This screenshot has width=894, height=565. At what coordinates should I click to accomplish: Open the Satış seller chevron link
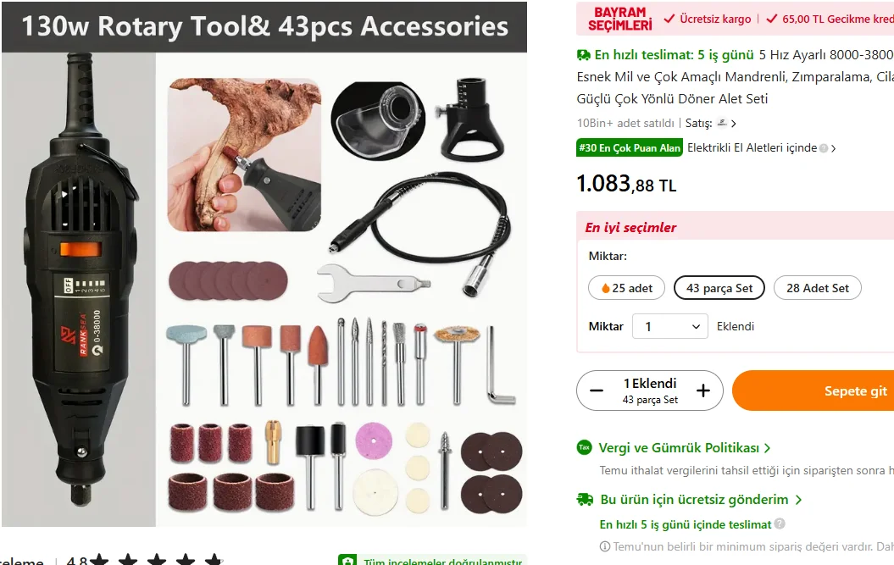click(x=734, y=123)
